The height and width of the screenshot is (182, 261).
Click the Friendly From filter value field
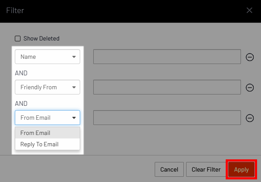[167, 87]
